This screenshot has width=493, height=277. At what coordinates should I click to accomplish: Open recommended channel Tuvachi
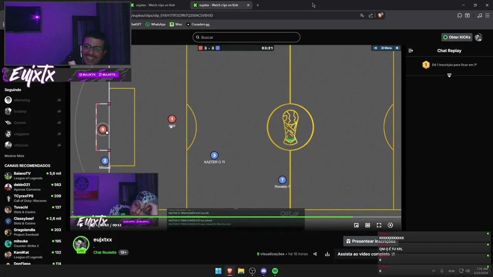point(33,210)
